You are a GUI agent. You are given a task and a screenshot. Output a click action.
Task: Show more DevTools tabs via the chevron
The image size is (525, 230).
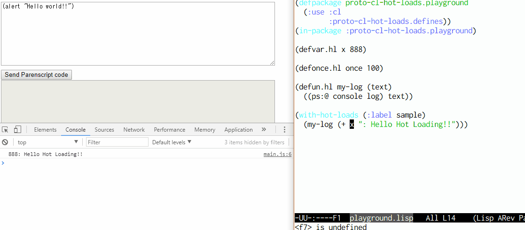point(264,129)
